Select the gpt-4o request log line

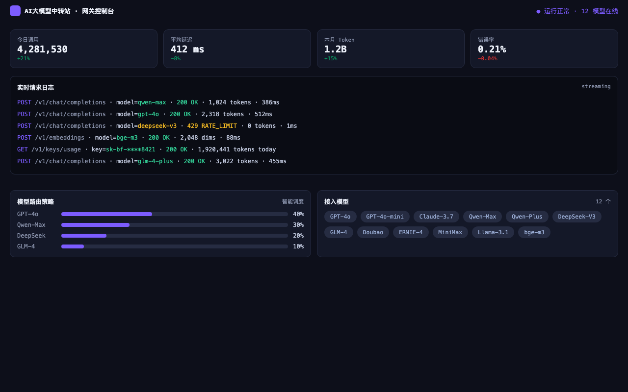[x=145, y=114]
